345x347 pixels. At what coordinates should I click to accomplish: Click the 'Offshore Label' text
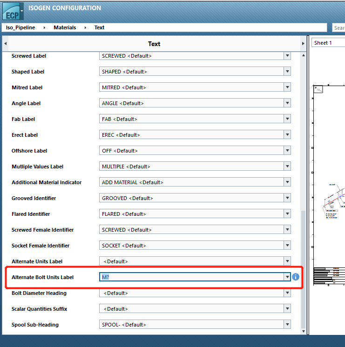coord(29,151)
